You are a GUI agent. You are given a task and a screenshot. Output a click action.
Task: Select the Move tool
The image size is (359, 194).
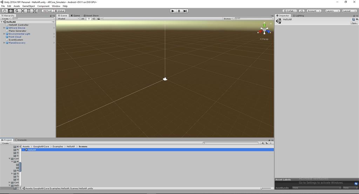11,11
